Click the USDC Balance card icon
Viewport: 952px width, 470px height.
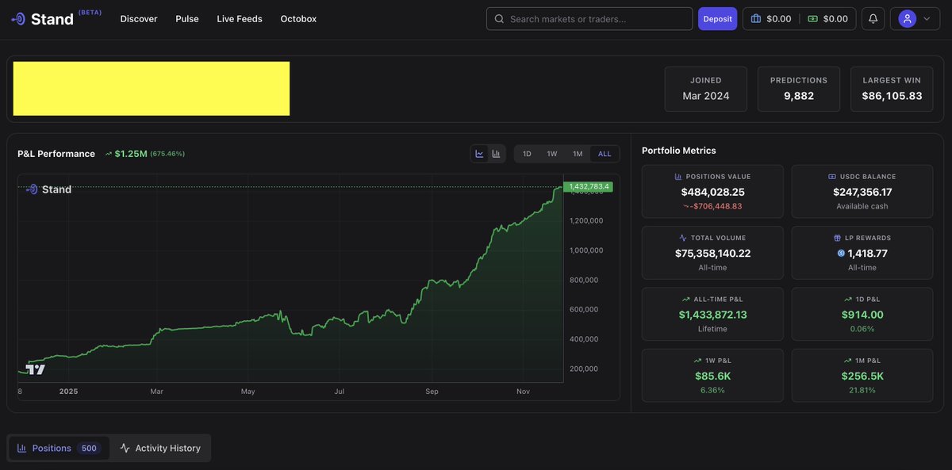832,177
